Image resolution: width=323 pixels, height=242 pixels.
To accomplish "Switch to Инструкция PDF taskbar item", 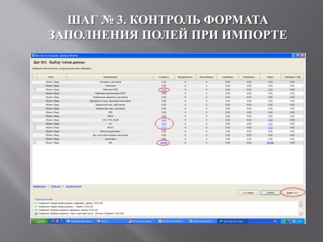I will point(141,221).
